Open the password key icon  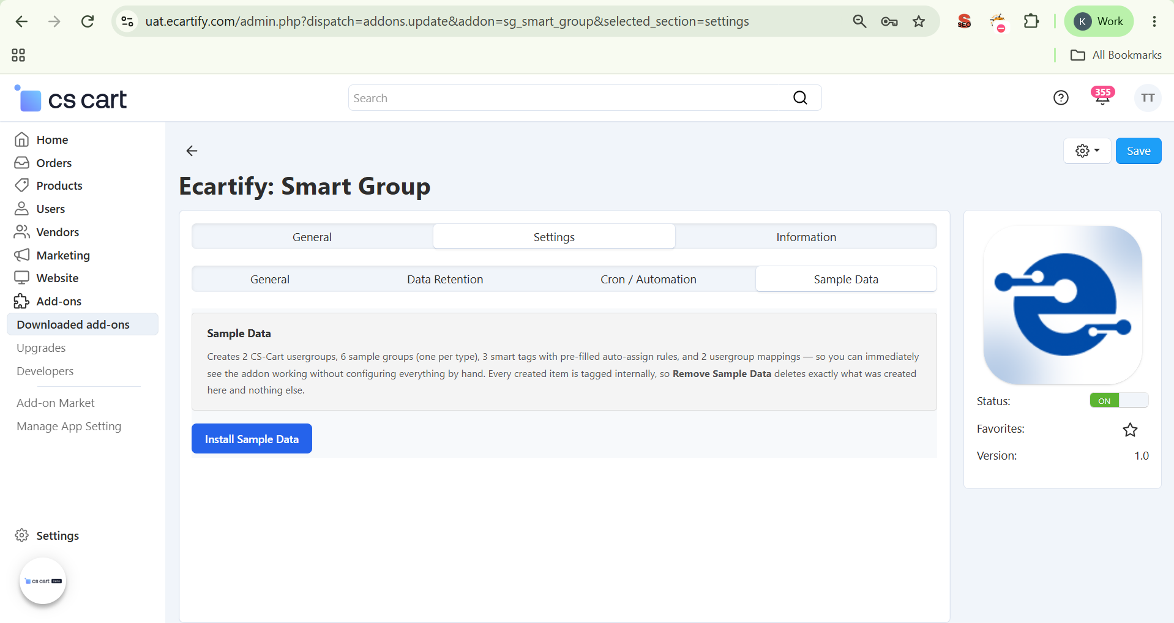889,21
